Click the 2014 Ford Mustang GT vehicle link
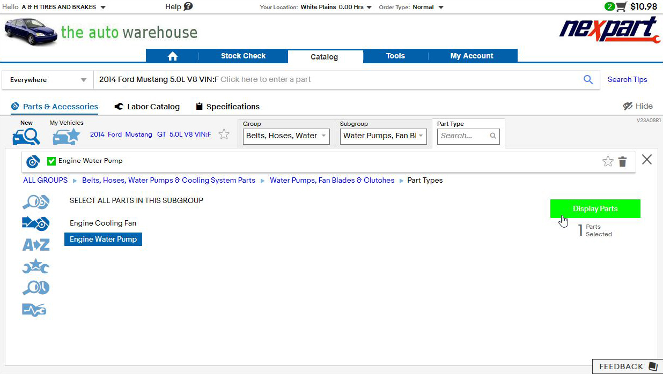 click(151, 134)
